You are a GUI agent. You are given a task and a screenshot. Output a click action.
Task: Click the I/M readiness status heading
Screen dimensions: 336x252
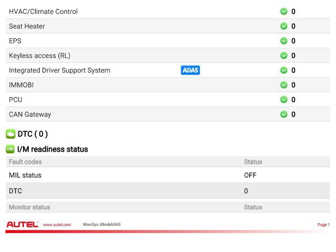52,149
